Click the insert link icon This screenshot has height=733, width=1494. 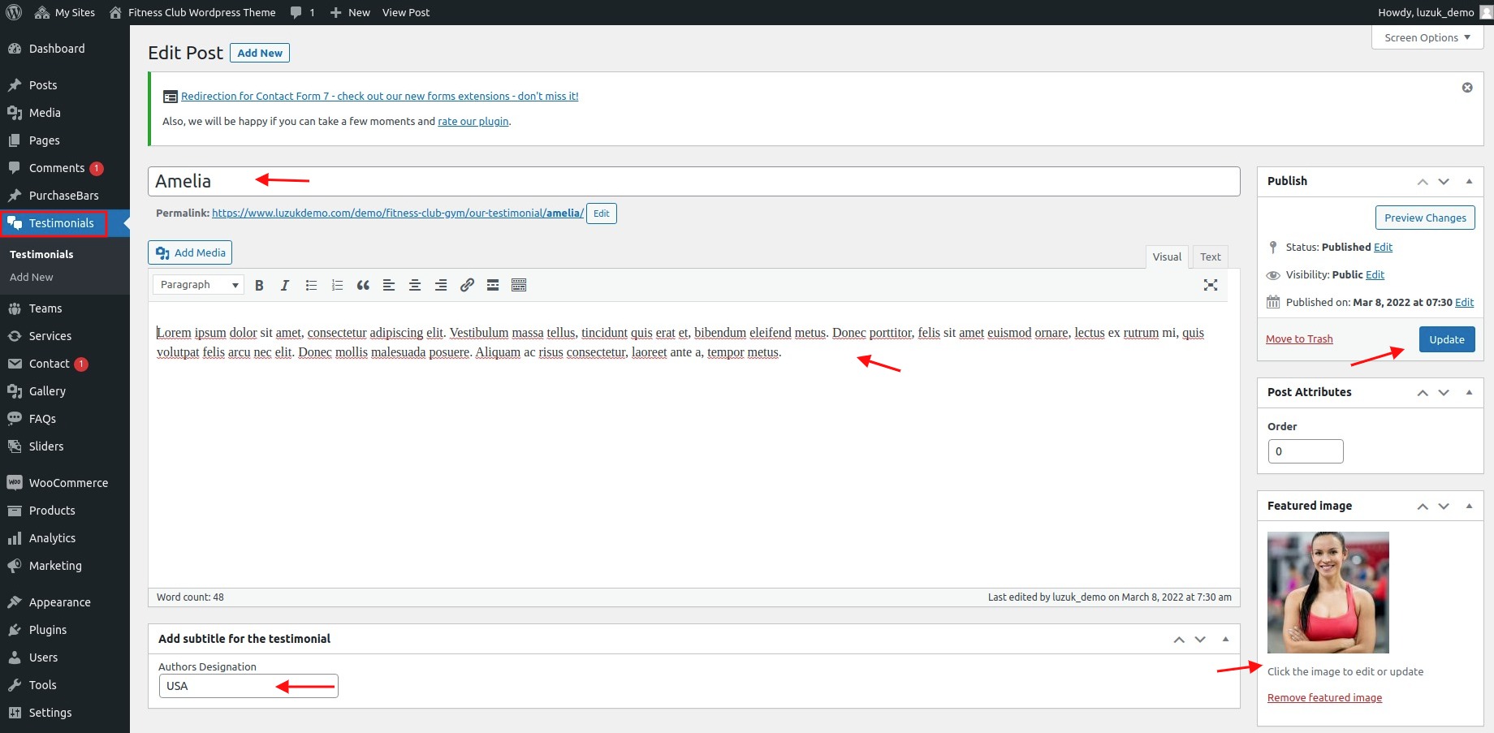[467, 285]
